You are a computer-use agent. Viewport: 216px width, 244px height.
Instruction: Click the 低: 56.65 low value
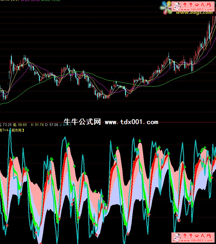tap(20, 125)
